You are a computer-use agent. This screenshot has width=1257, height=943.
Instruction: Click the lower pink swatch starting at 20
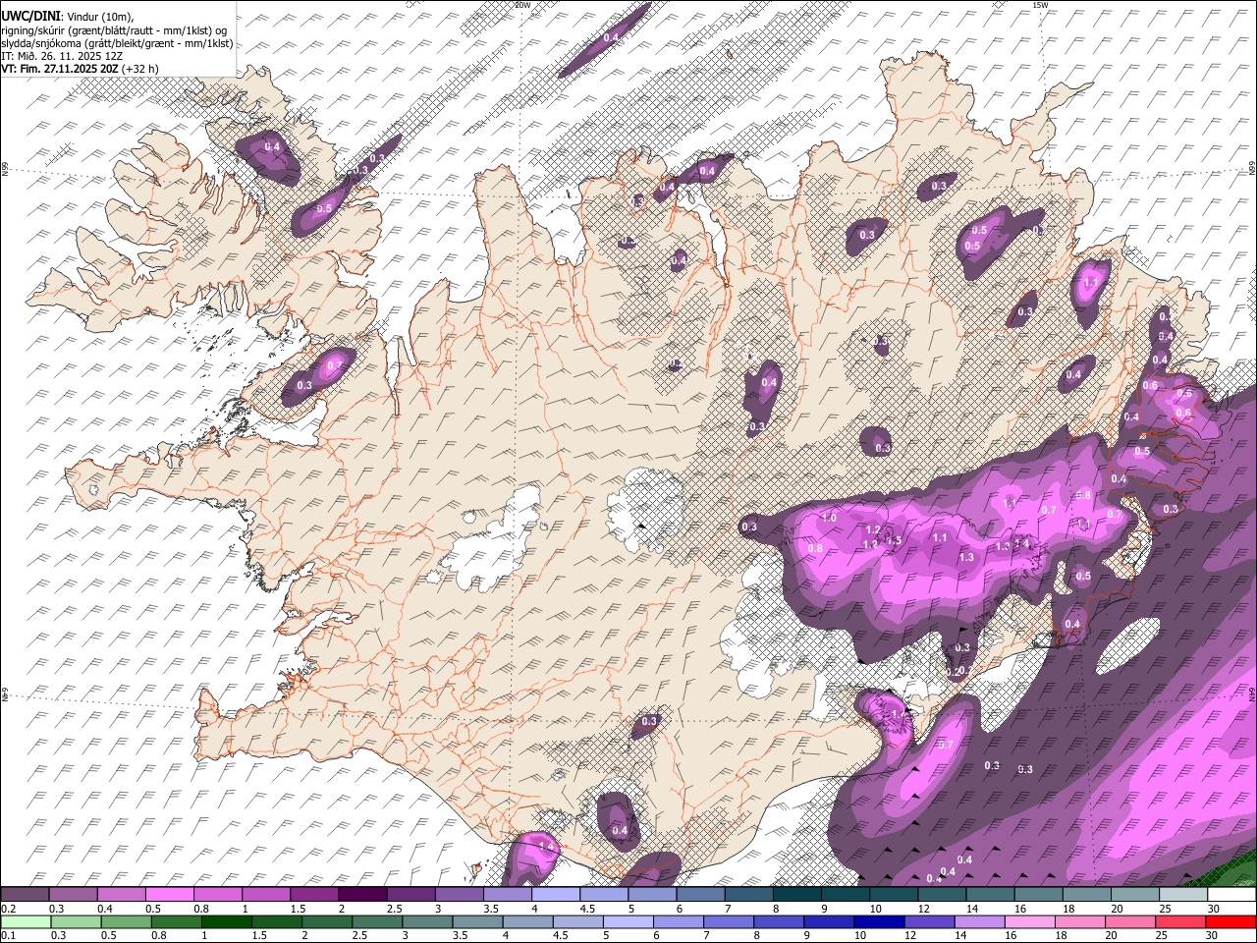click(x=1130, y=921)
